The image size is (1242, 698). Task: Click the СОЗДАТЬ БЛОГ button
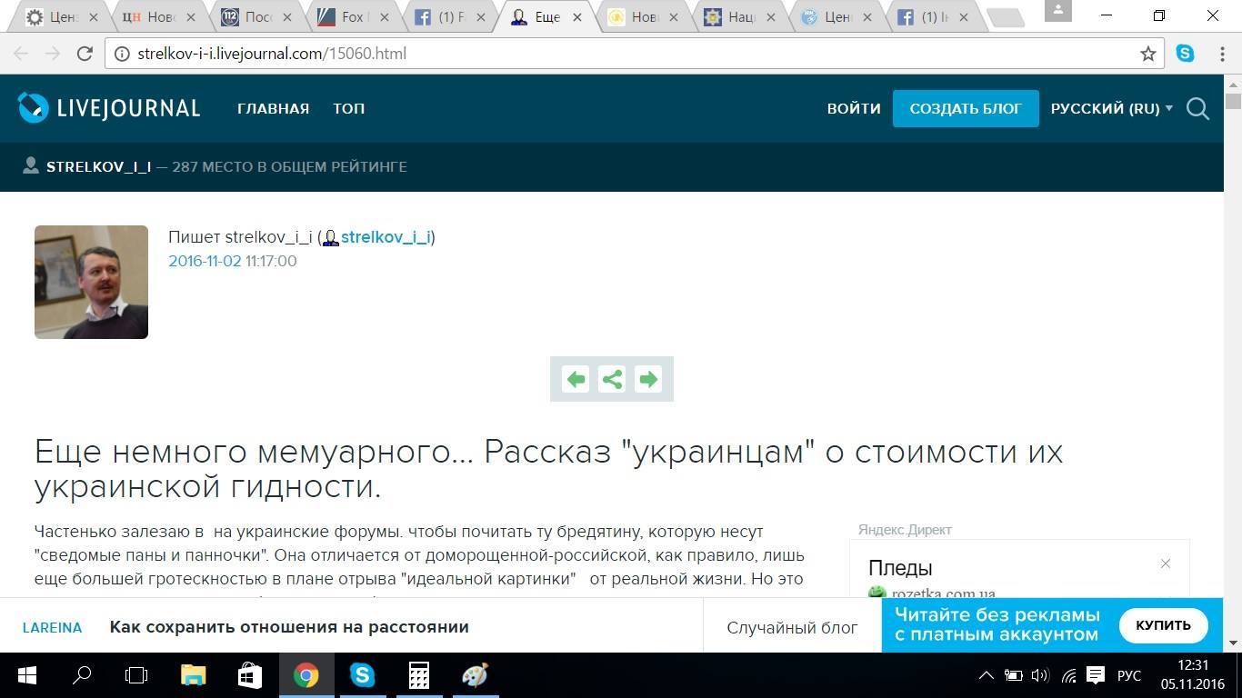coord(966,108)
